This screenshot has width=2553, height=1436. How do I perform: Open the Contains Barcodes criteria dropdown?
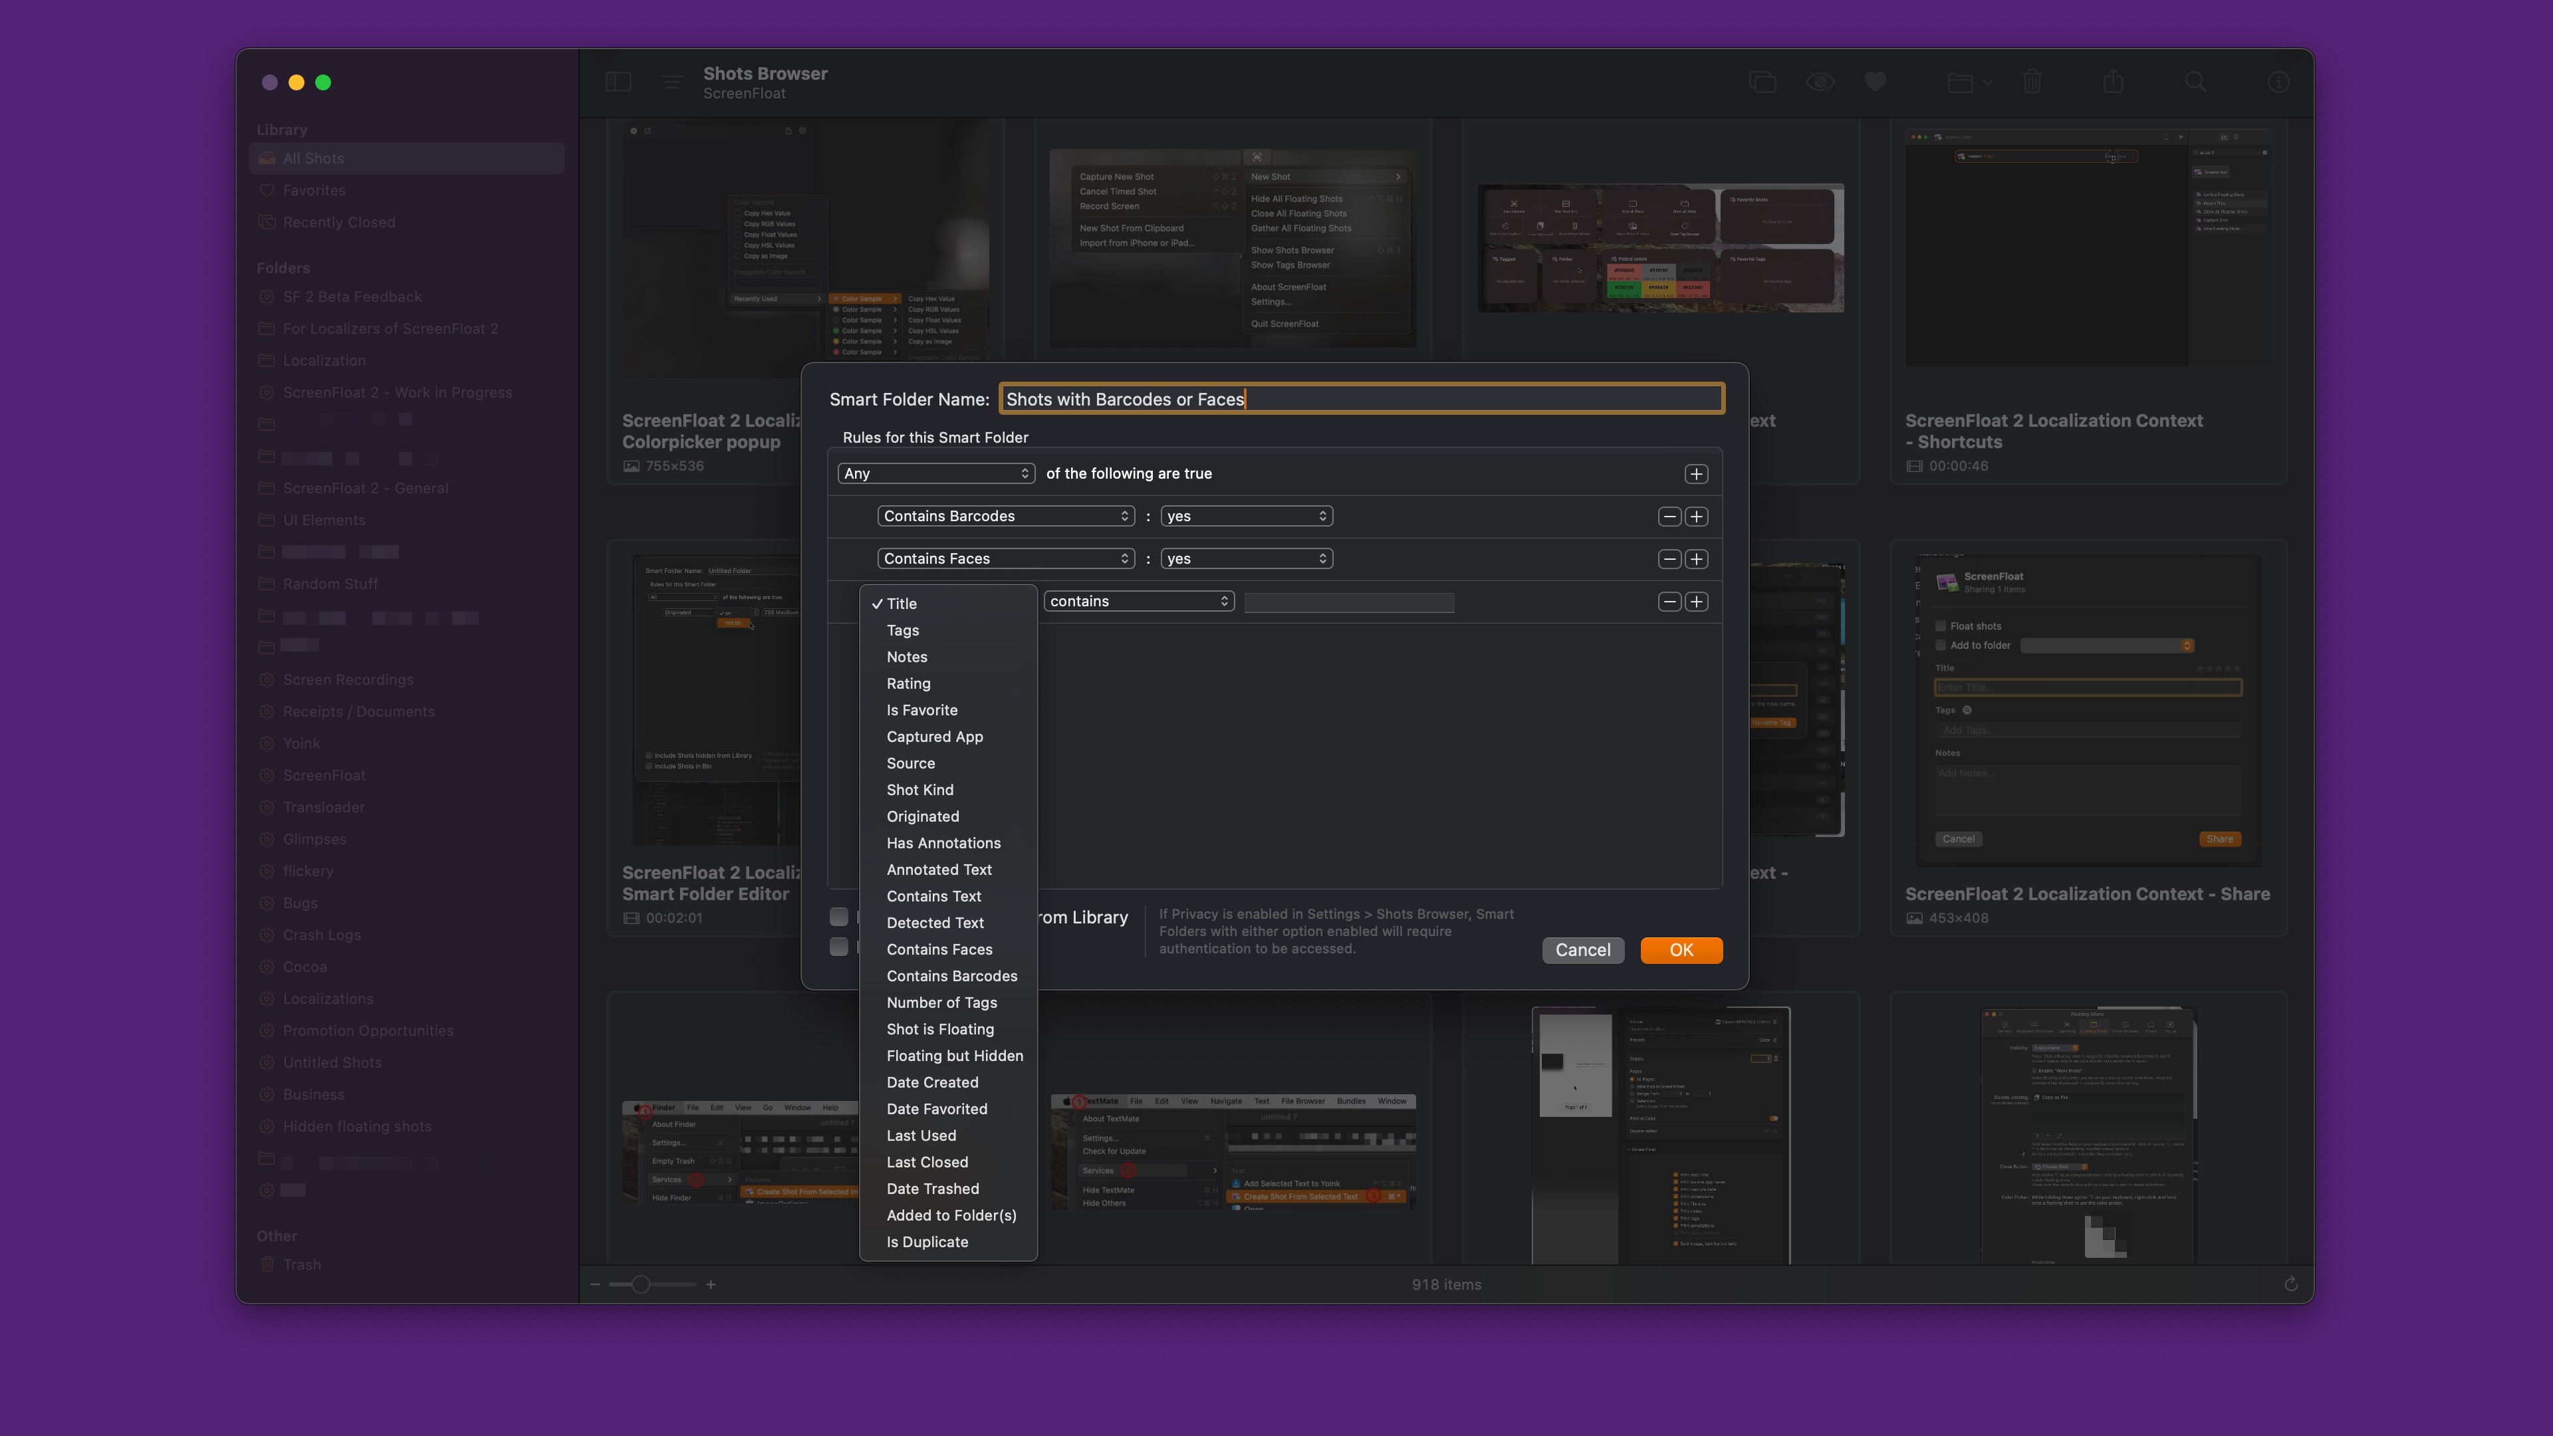point(1005,515)
